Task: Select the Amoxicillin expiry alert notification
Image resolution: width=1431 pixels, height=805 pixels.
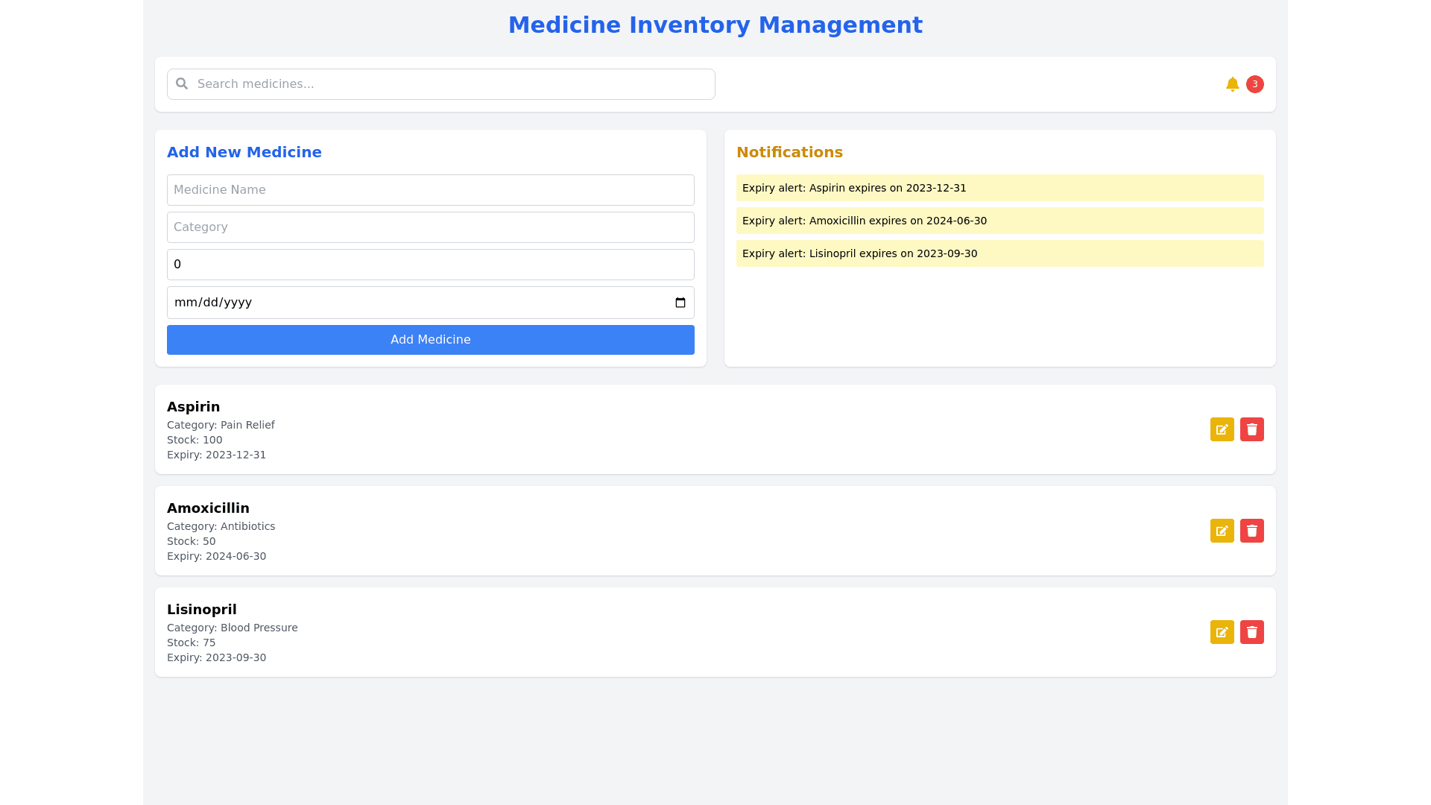Action: [999, 221]
